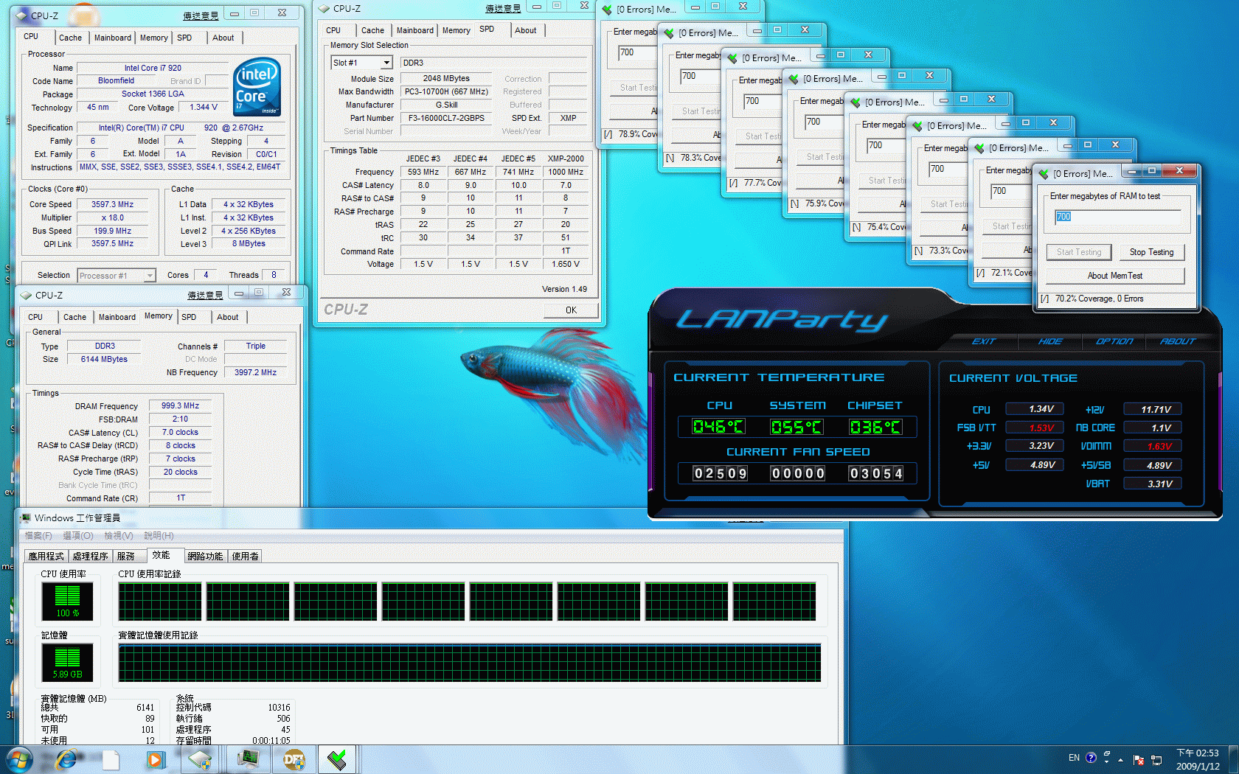This screenshot has height=774, width=1239.
Task: Click the EN language indicator
Action: pos(1074,758)
